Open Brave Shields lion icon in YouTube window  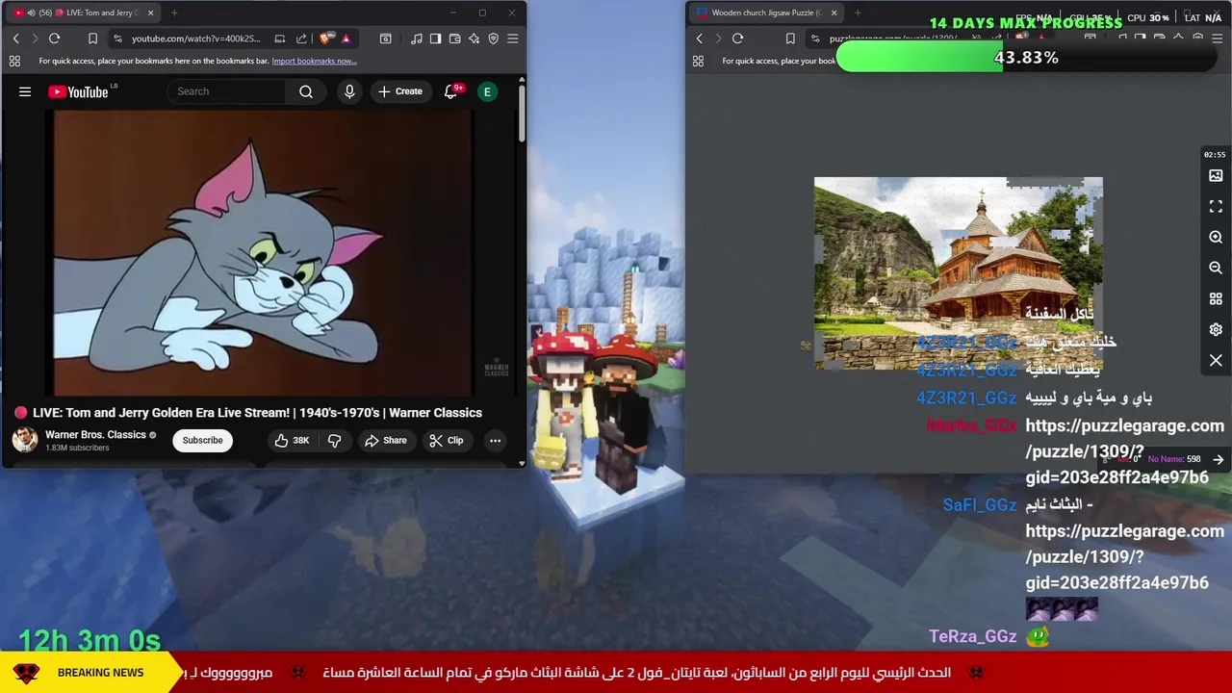tap(325, 38)
